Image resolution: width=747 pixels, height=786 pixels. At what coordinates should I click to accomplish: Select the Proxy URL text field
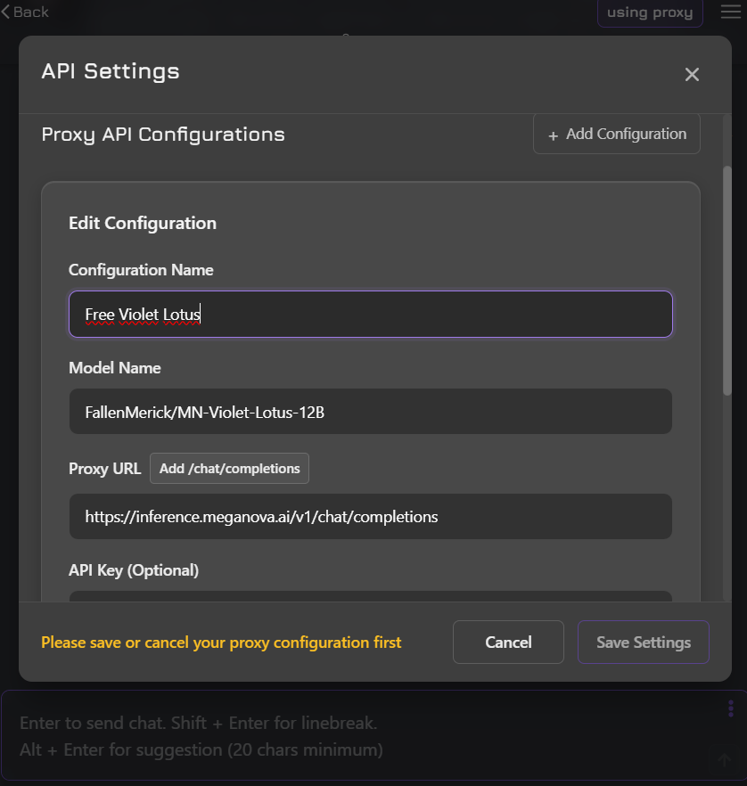pos(370,517)
